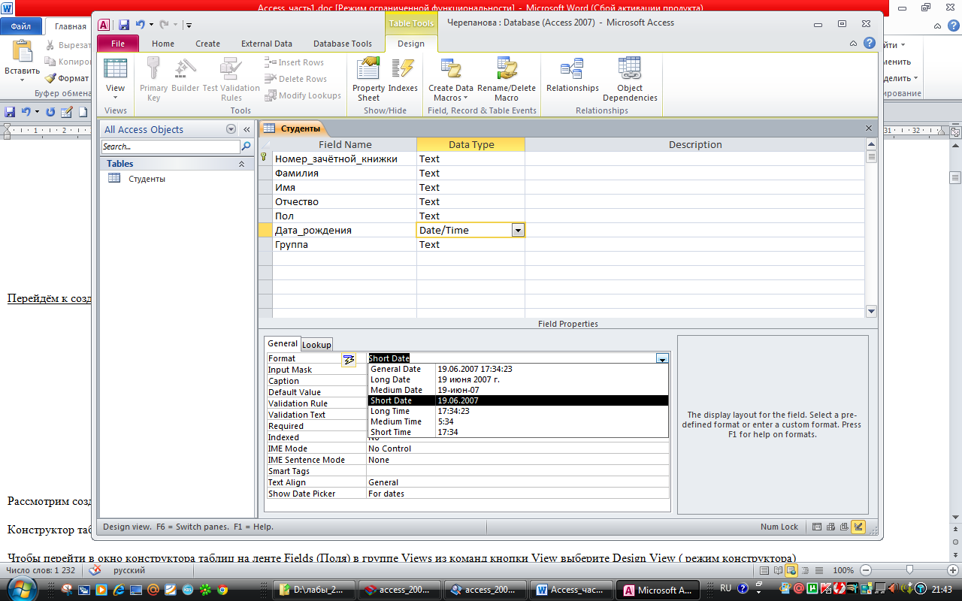Open Object Dependencies pane

click(630, 79)
